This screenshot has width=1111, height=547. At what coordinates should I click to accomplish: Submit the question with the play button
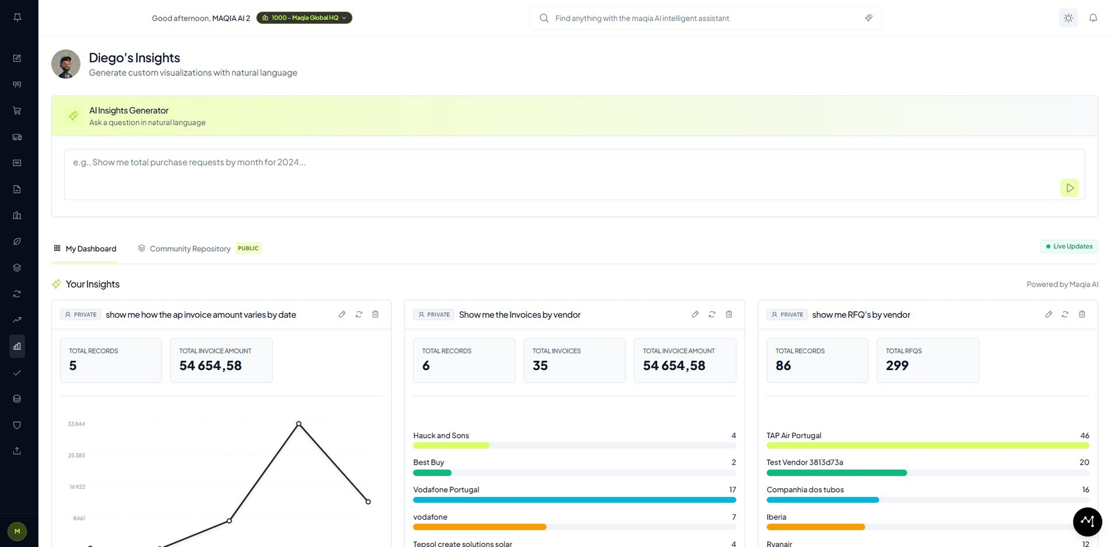point(1069,188)
